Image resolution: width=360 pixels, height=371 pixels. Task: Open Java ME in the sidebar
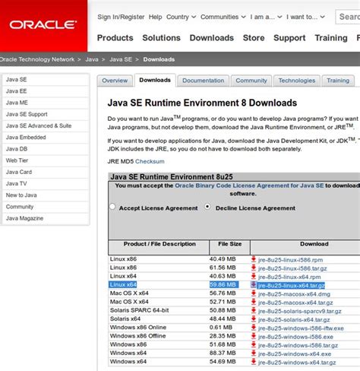pos(46,103)
